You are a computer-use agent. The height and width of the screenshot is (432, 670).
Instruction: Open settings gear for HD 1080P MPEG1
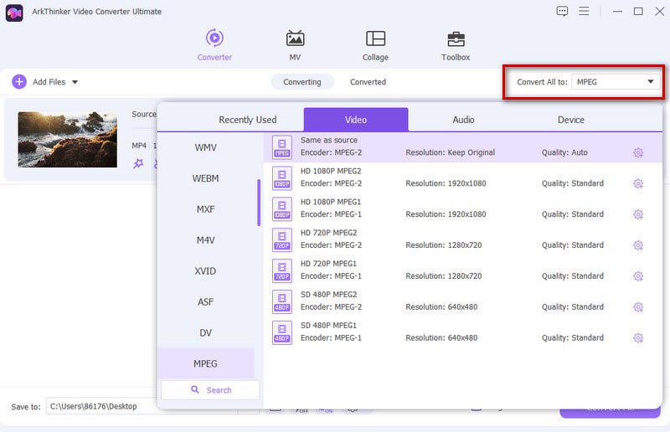pos(638,214)
